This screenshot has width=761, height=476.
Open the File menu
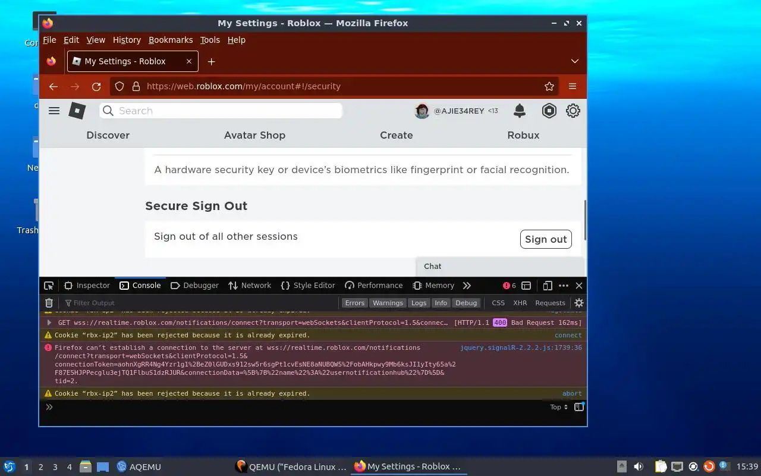[x=49, y=40]
